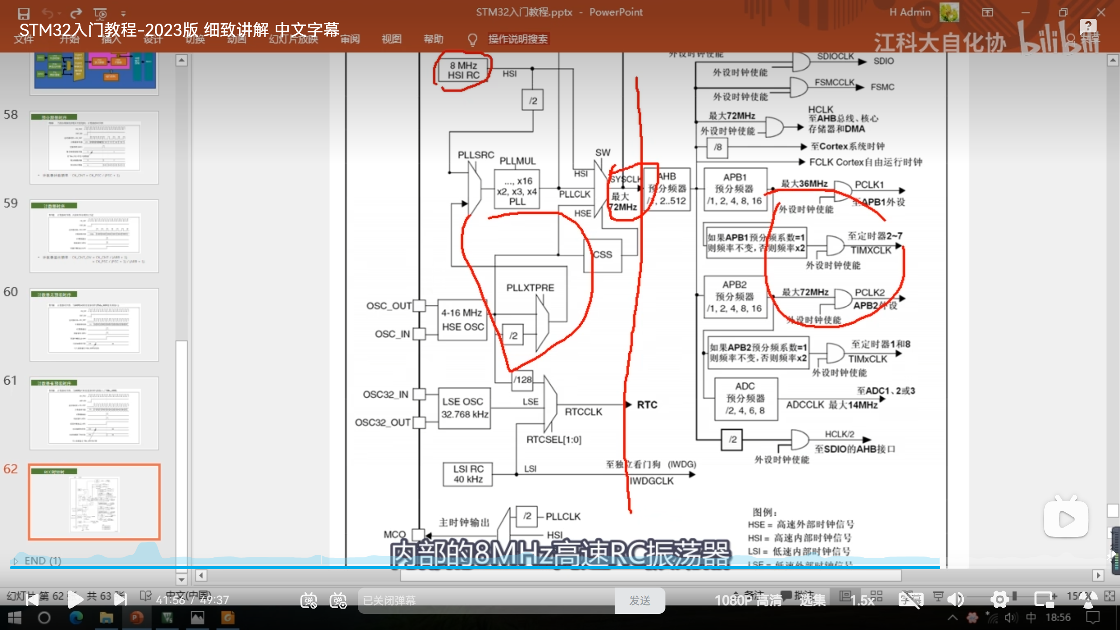This screenshot has width=1120, height=630.
Task: Click the play button in video player
Action: (75, 600)
